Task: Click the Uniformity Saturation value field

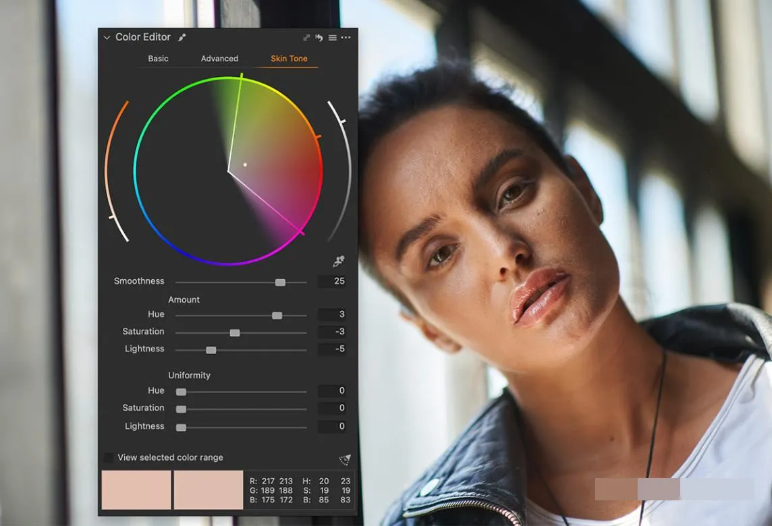Action: point(332,407)
